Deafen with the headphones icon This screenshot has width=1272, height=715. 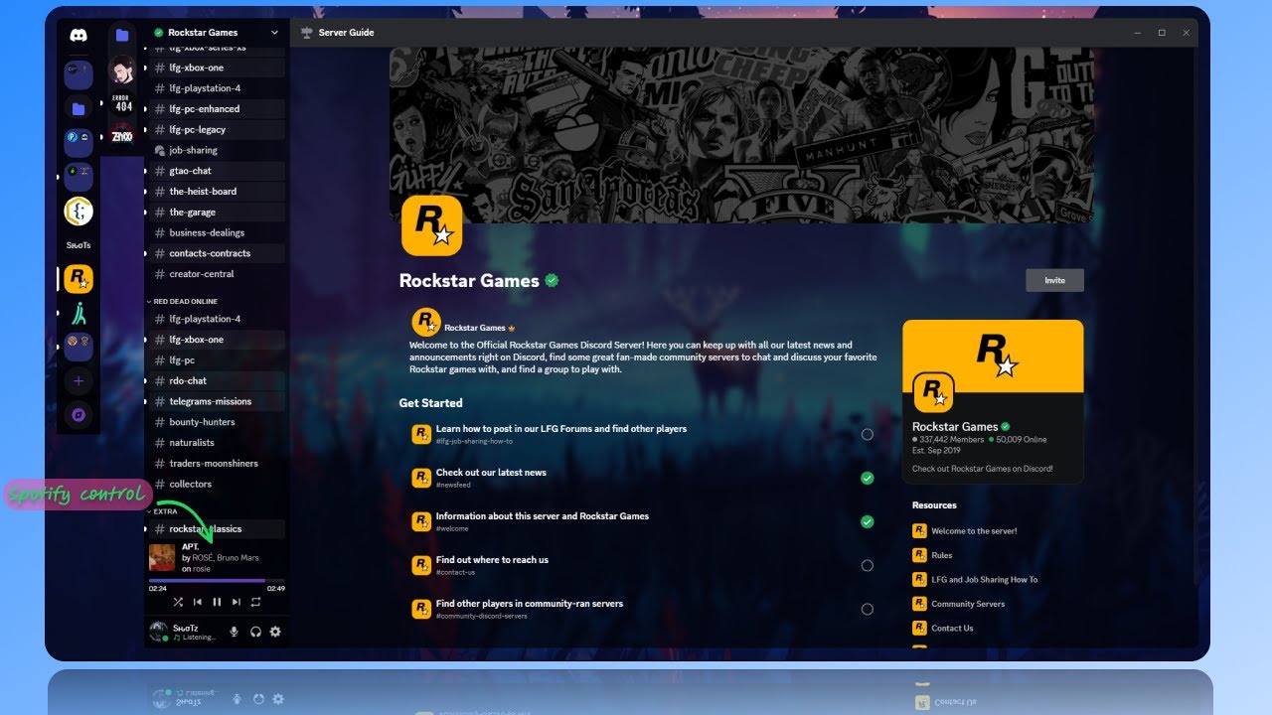[255, 632]
